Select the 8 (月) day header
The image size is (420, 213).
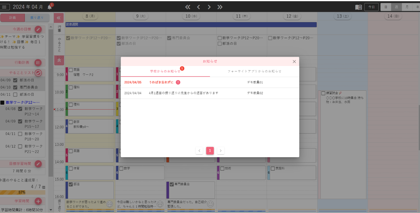90,16
